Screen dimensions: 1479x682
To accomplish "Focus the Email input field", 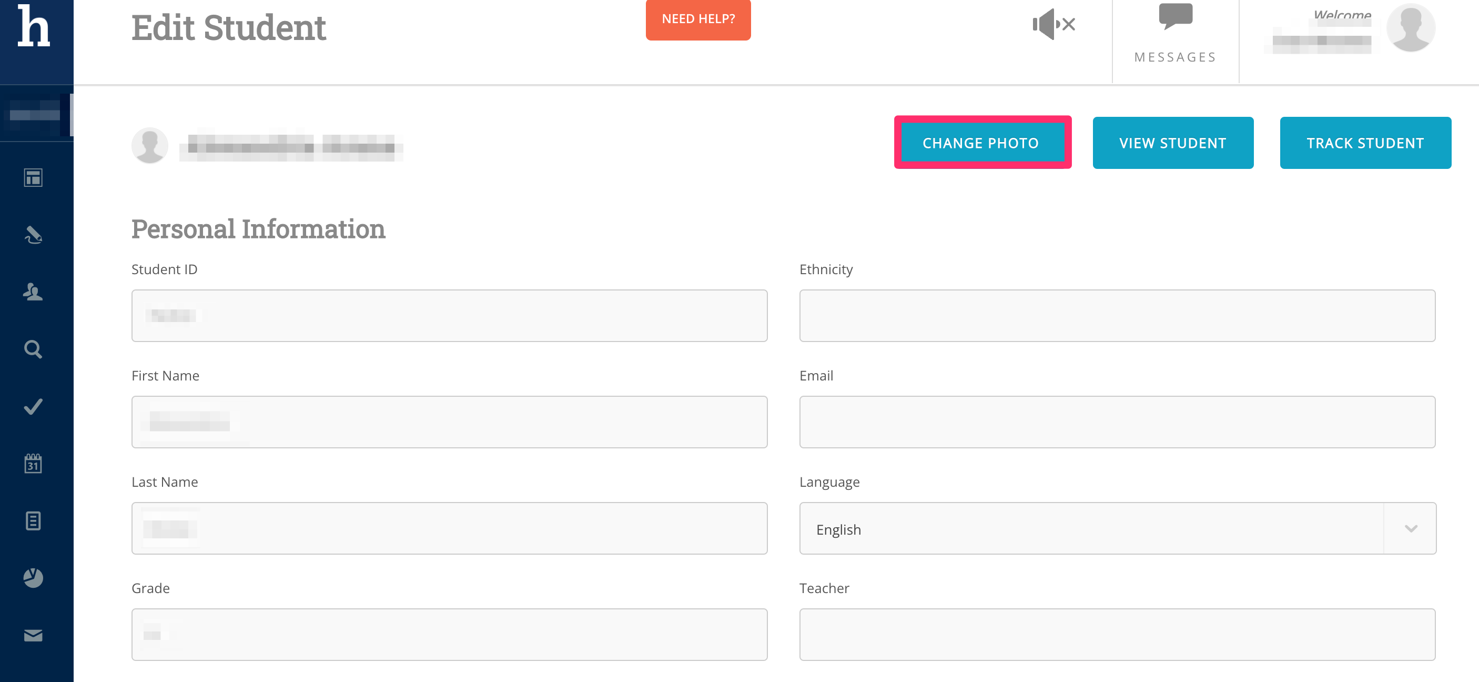I will (x=1117, y=422).
